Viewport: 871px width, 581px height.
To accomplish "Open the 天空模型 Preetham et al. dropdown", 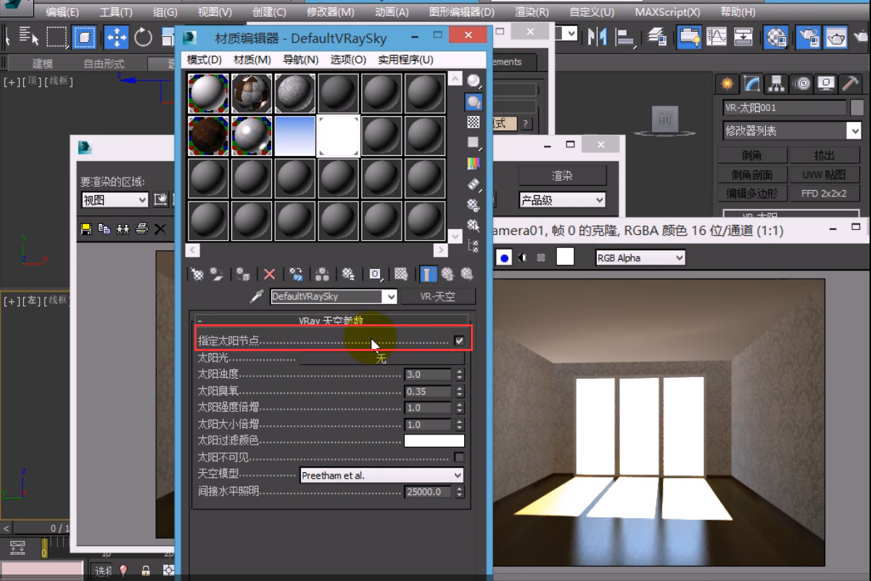I will pos(382,475).
